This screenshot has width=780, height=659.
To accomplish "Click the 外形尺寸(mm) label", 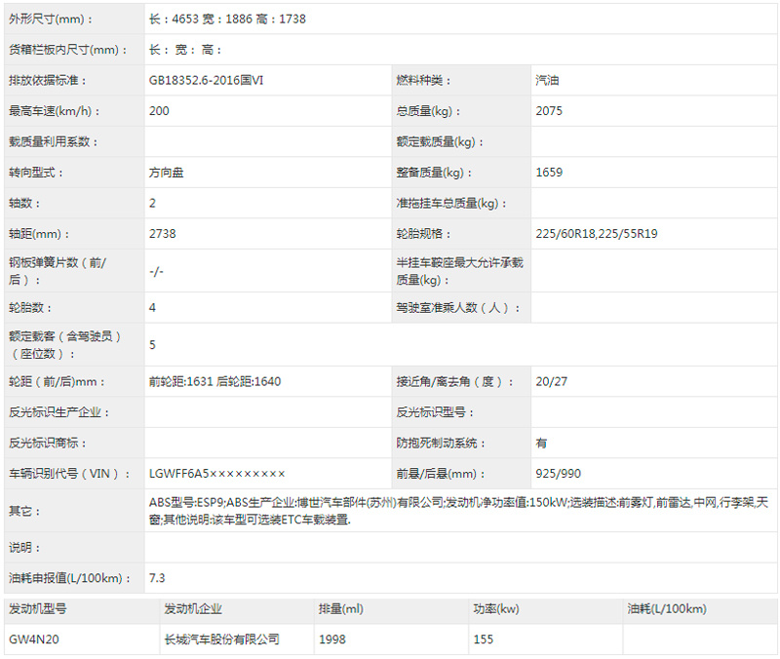I will (x=51, y=19).
